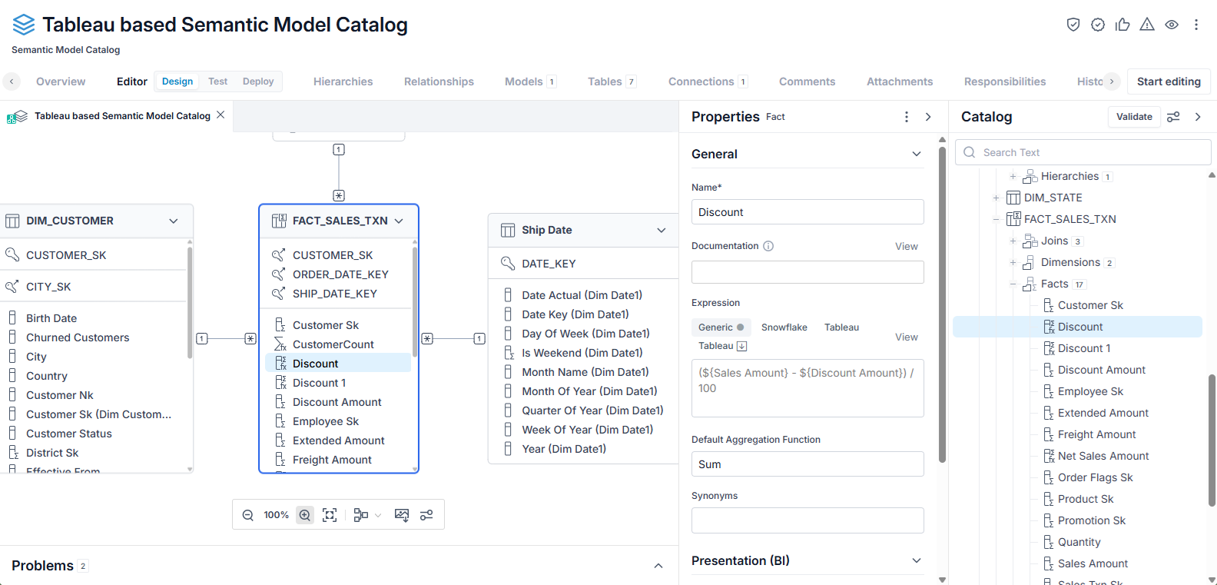Collapse the Ship Date table chevron
This screenshot has width=1217, height=585.
tap(662, 231)
